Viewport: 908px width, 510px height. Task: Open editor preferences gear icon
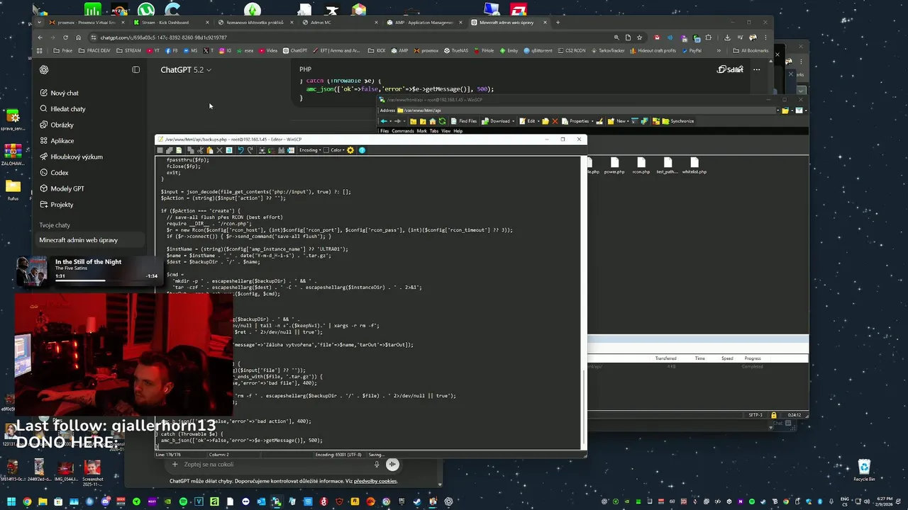(350, 150)
